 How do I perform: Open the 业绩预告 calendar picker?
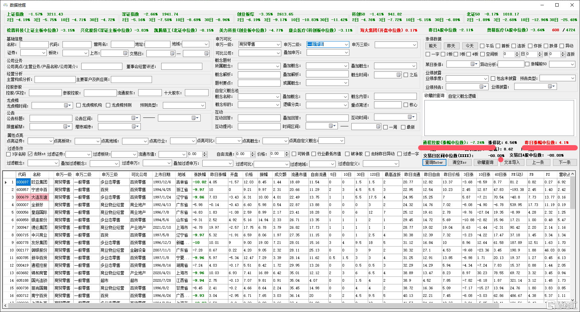pyautogui.click(x=483, y=87)
